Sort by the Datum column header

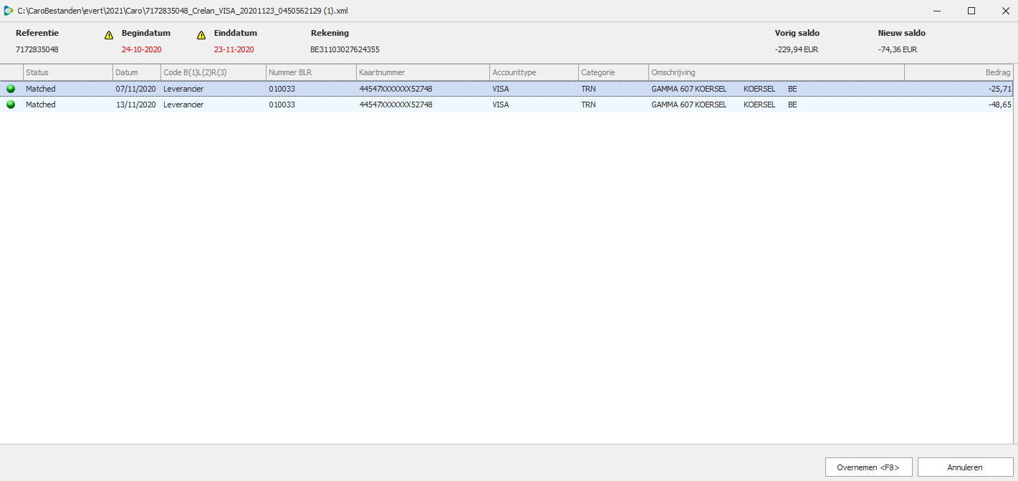pyautogui.click(x=137, y=72)
